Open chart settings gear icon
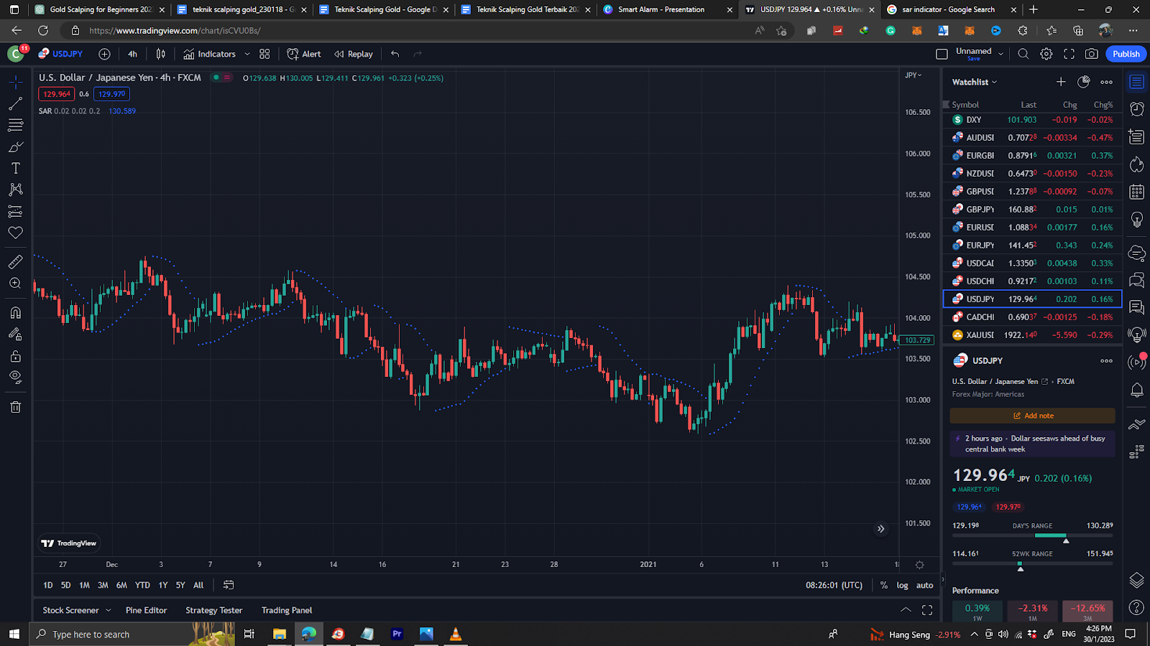 [x=1046, y=54]
